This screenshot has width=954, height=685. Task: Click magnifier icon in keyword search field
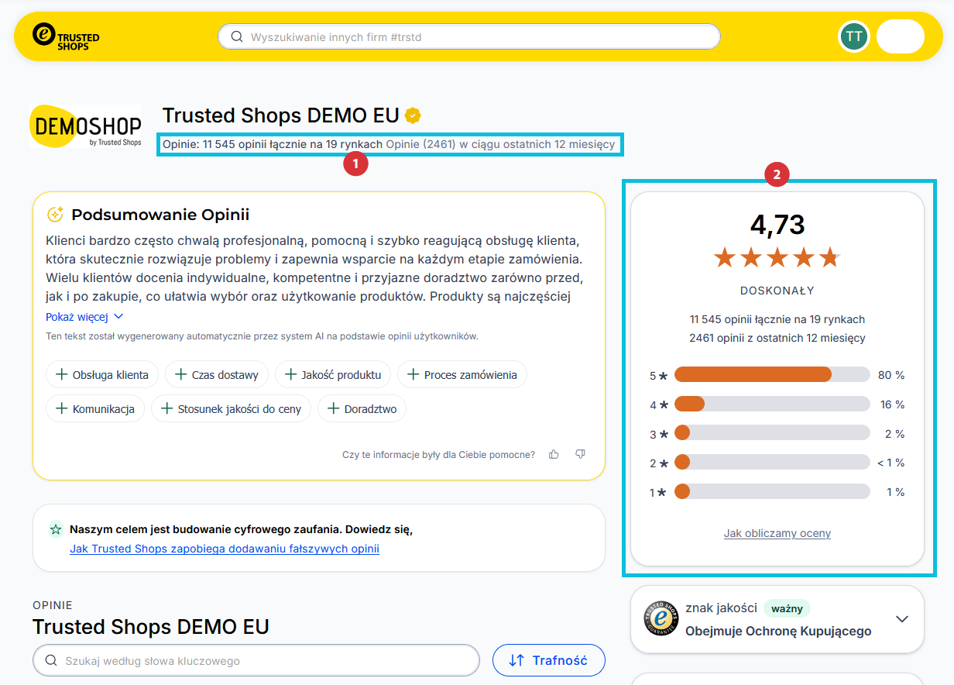click(51, 661)
